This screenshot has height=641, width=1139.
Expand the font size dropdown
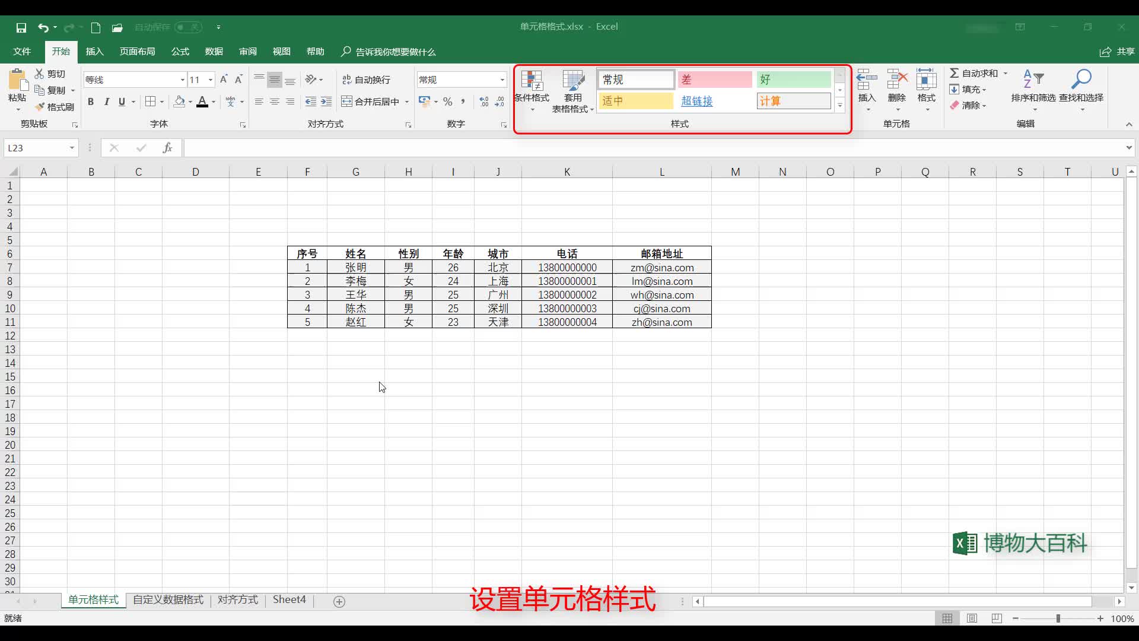tap(211, 80)
